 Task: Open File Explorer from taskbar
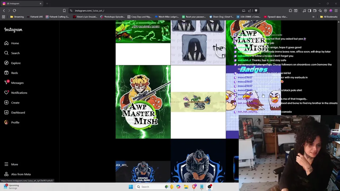pyautogui.click(x=186, y=187)
